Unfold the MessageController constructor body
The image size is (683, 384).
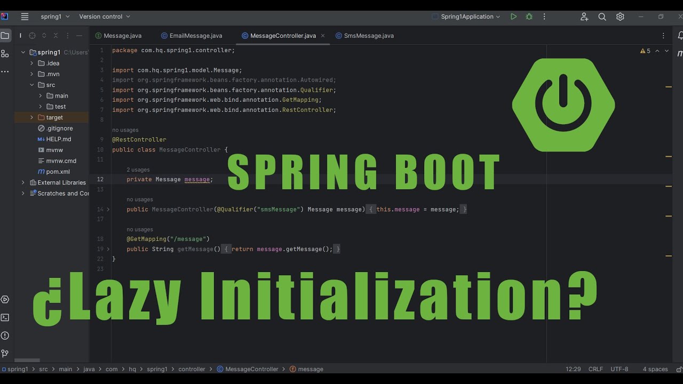tap(108, 210)
